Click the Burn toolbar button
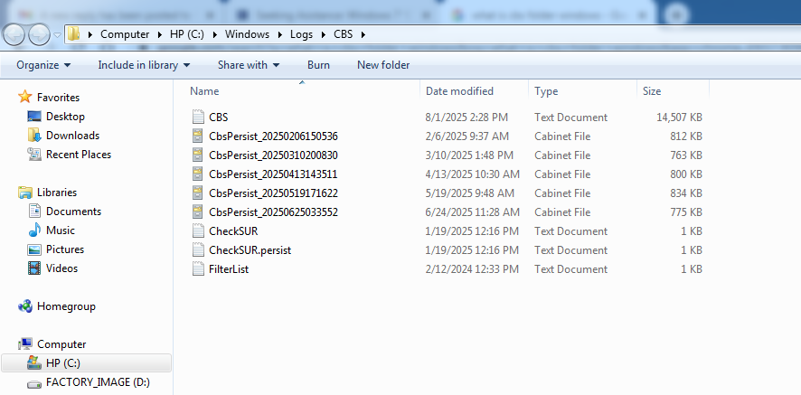 pyautogui.click(x=318, y=65)
